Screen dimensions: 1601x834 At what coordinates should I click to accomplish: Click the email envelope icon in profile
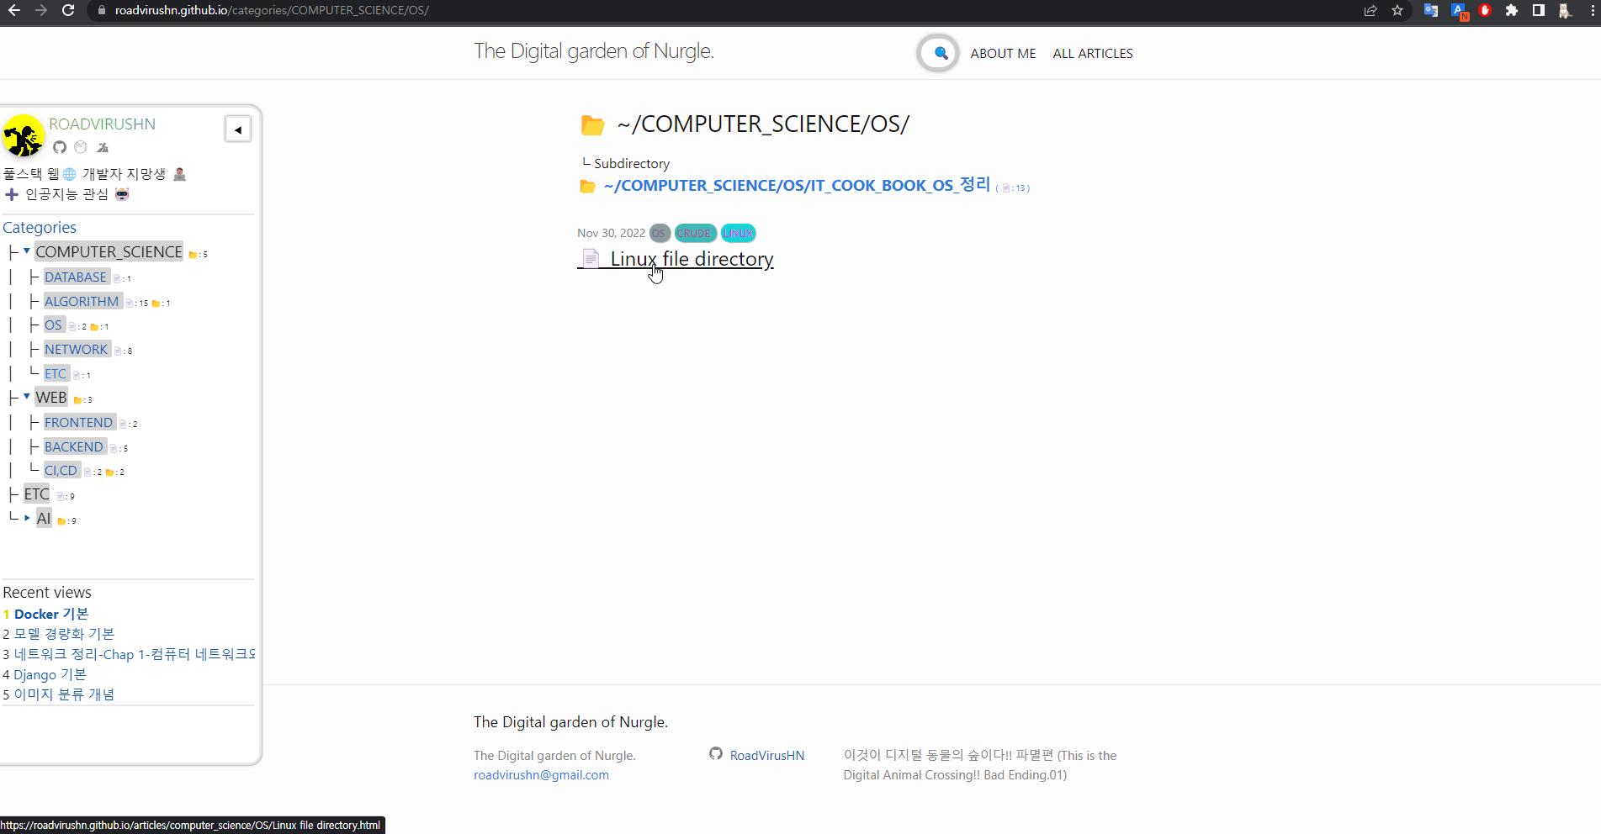(x=81, y=147)
